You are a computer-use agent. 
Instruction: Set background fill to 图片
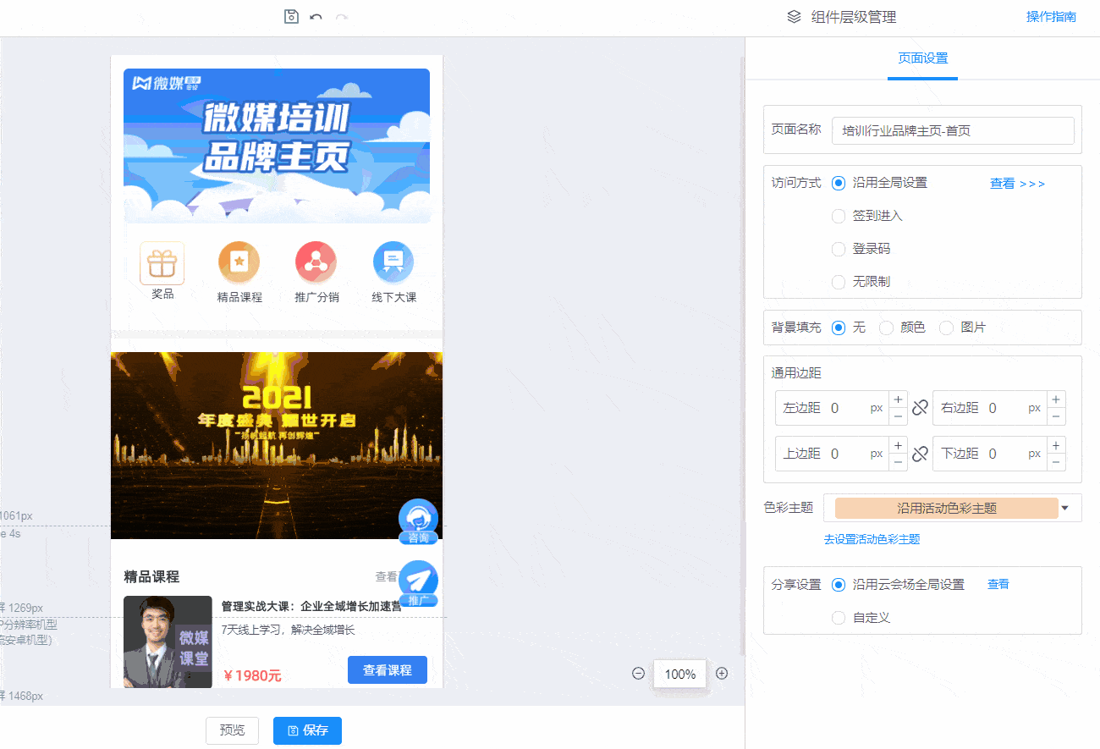point(946,328)
